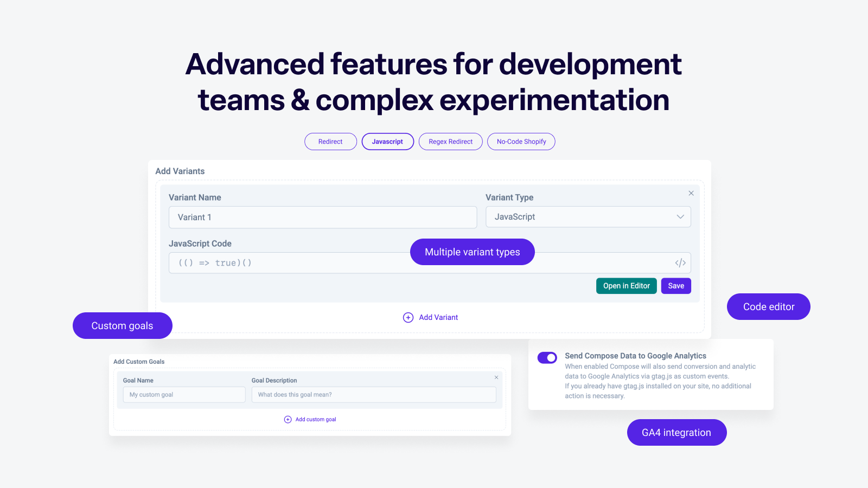Open the Variant Type dropdown showing JavaScript
Screen dimensions: 868x488
coord(588,217)
